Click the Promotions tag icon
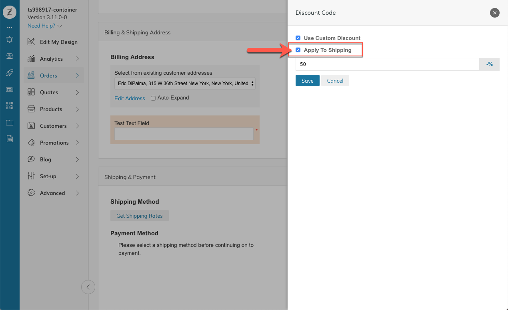Viewport: 508px width, 310px height. click(x=31, y=143)
